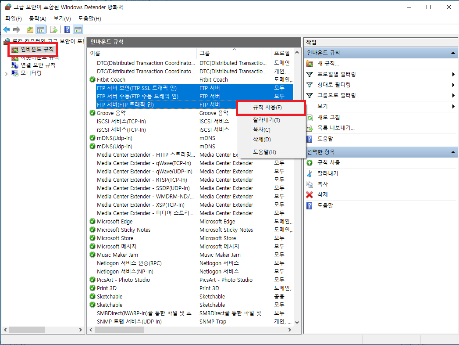Click the tree pane horizontal scrollbar thumb
The width and height of the screenshot is (459, 345).
pyautogui.click(x=27, y=330)
